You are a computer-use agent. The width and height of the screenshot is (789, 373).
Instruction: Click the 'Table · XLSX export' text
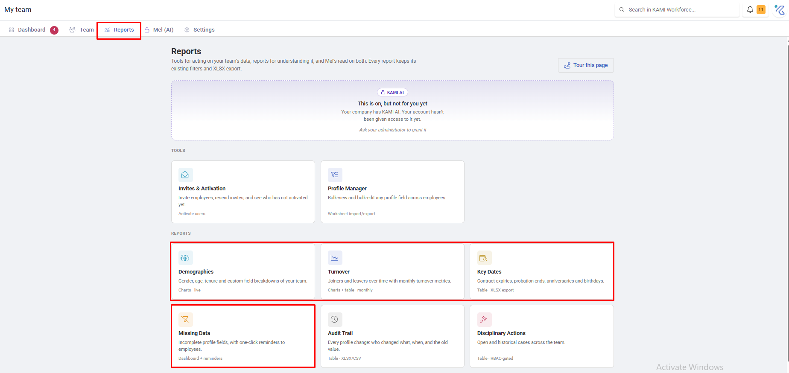[495, 290]
